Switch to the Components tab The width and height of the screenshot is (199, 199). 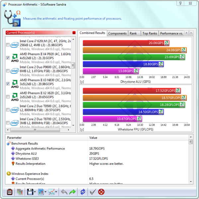coord(117,33)
